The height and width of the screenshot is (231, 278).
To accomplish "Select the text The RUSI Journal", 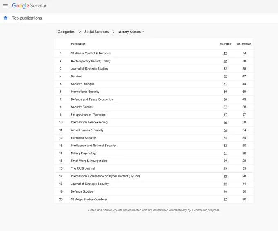I will pyautogui.click(x=83, y=168).
